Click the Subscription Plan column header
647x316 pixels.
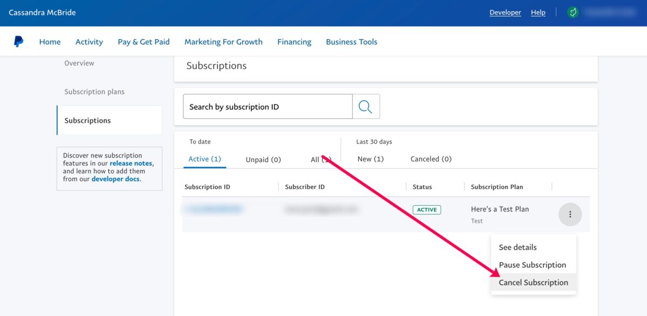click(x=497, y=187)
